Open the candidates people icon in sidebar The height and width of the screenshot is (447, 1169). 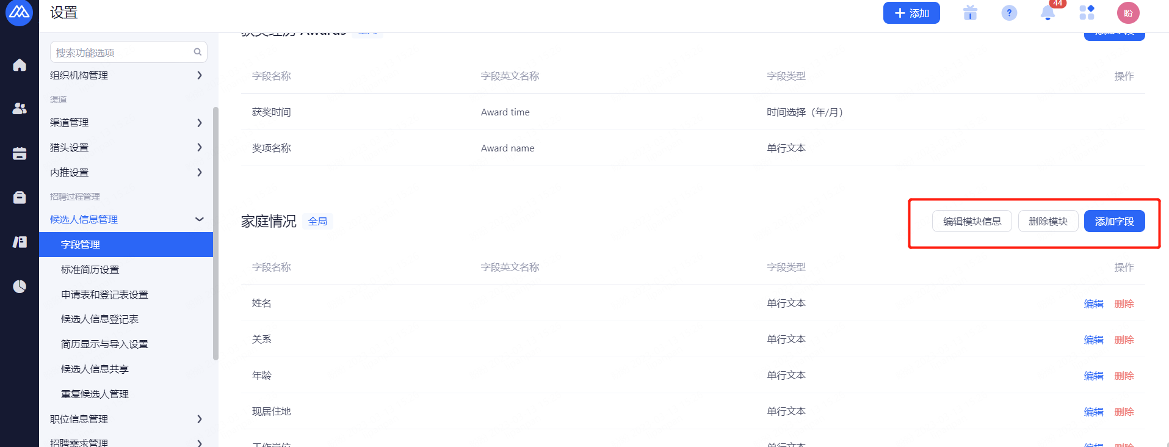click(20, 109)
